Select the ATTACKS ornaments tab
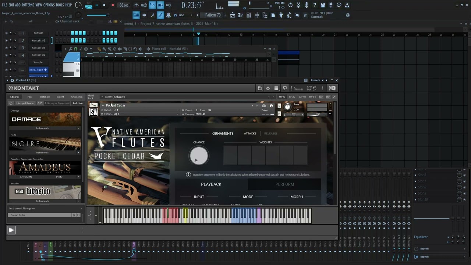 [250, 133]
